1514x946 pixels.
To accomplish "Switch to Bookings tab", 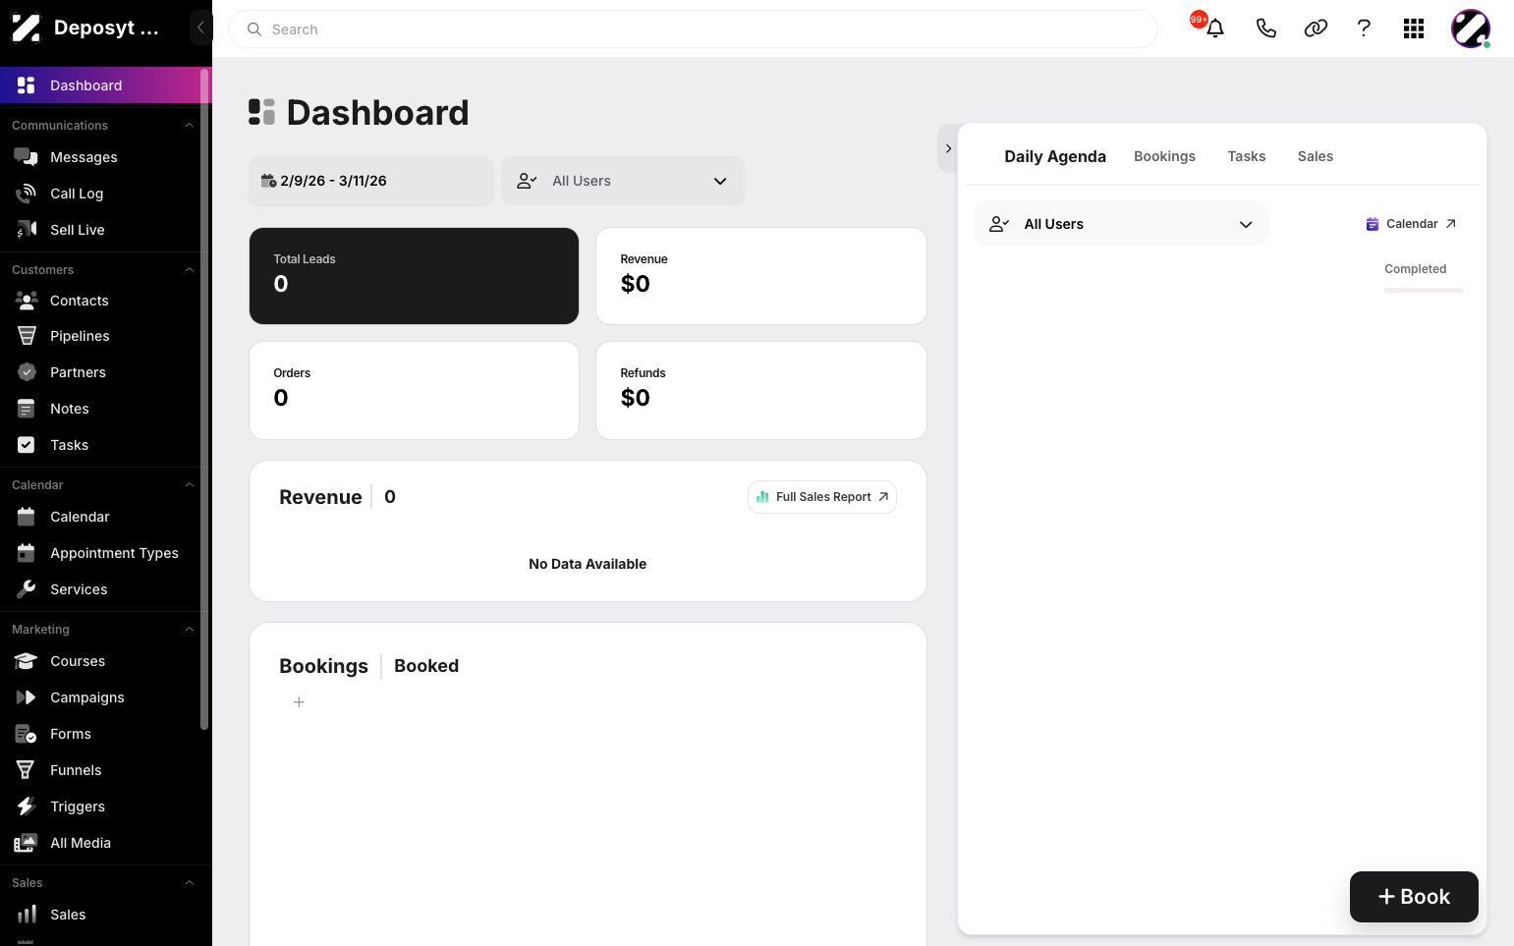I will 1164,156.
